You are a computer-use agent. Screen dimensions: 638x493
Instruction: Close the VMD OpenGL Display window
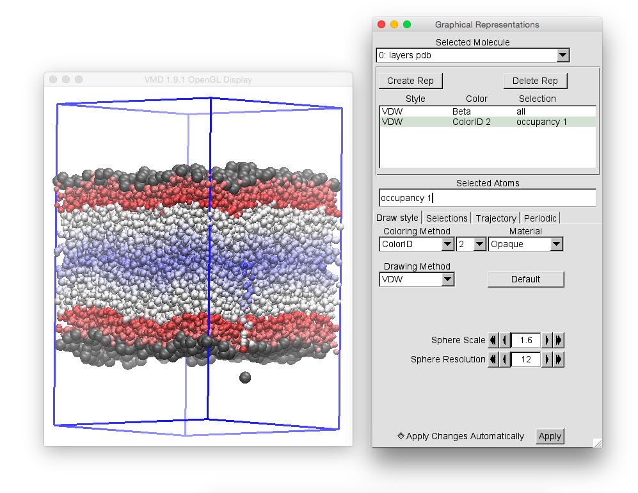[x=53, y=79]
